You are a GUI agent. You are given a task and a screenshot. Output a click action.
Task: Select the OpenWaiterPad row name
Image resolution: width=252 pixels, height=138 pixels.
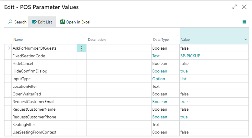pos(27,94)
